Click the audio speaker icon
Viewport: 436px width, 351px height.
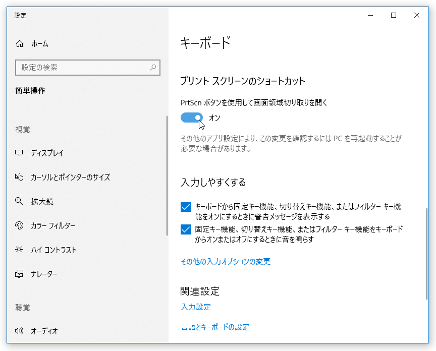19,331
